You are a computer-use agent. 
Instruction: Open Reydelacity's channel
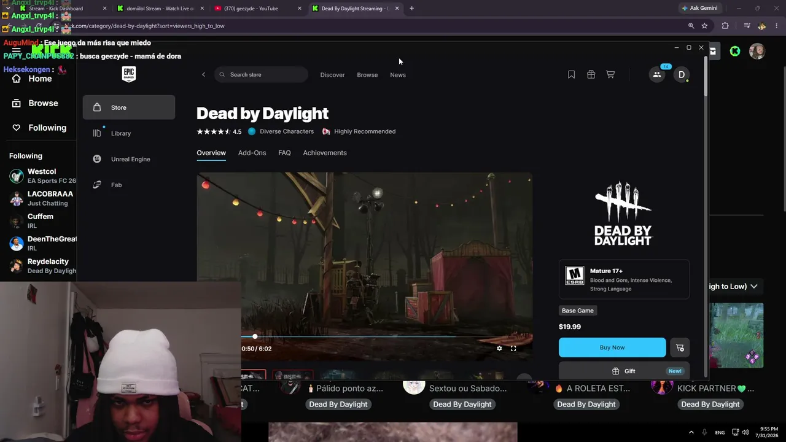42,266
